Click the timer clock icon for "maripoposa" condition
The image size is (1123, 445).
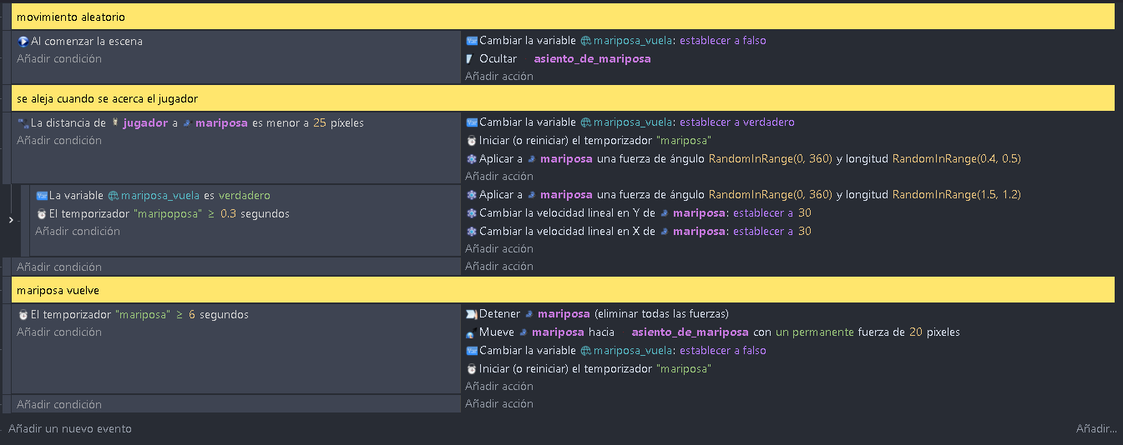tap(42, 213)
